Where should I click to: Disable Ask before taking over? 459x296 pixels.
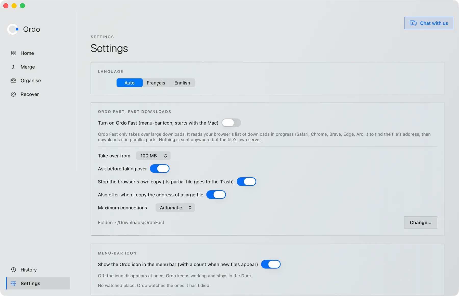[x=160, y=169]
